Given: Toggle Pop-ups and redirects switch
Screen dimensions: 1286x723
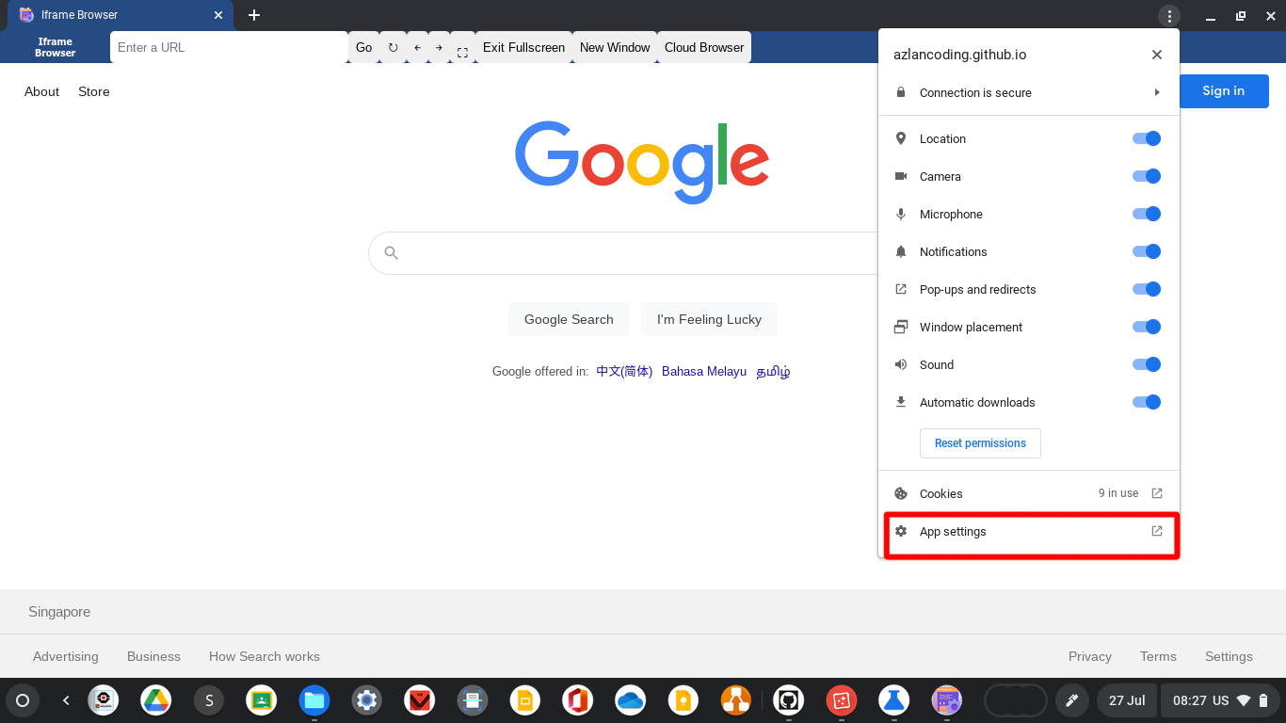Looking at the screenshot, I should point(1147,289).
